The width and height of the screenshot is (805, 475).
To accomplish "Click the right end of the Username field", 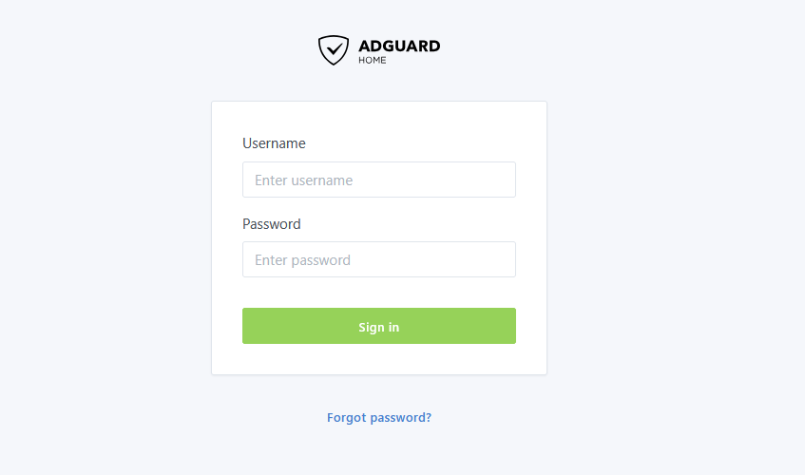I will (x=504, y=180).
